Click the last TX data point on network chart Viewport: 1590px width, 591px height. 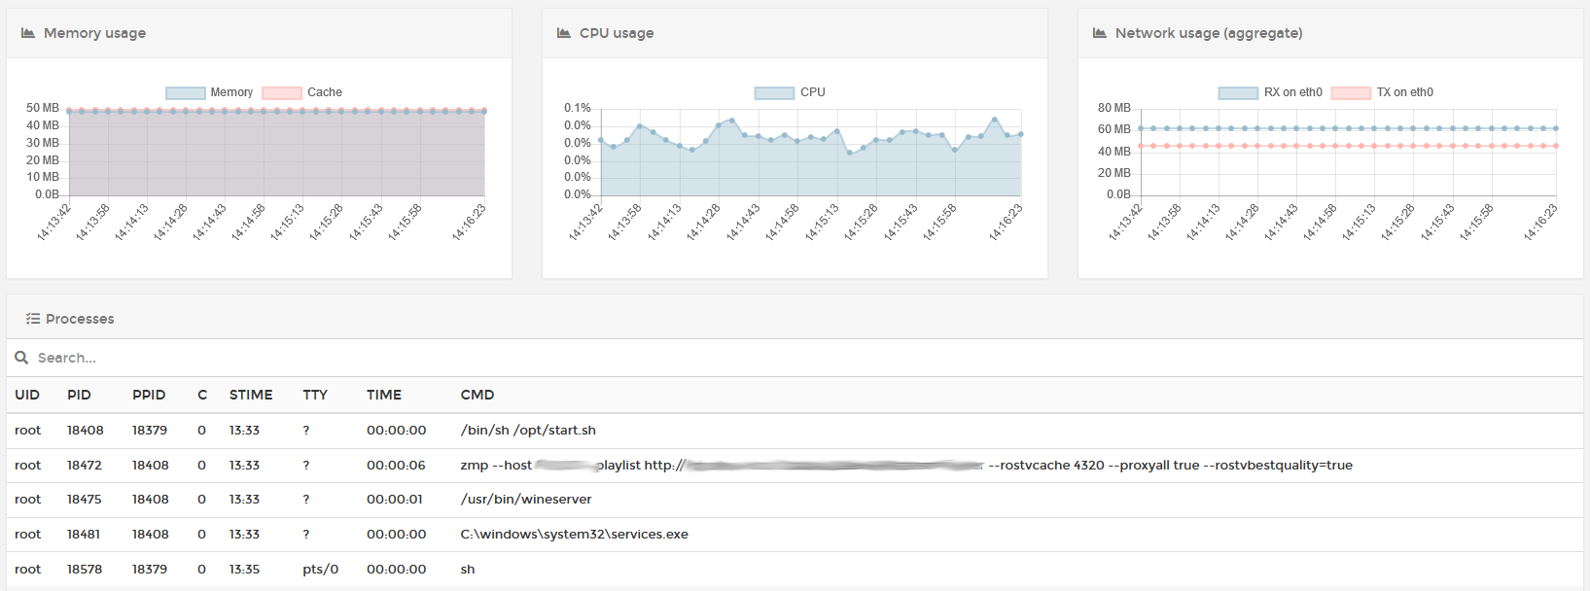click(1556, 146)
